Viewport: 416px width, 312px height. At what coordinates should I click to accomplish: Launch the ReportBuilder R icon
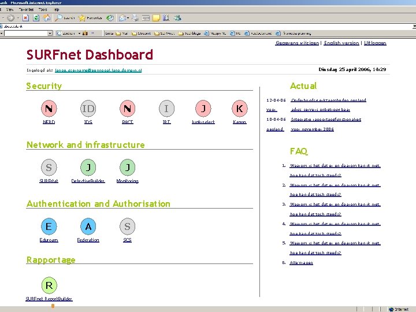[x=49, y=285]
